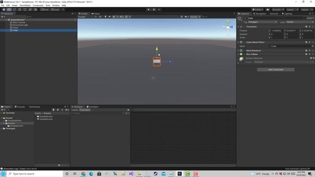The image size is (315, 177).
Task: Open the GameObject menu
Action: [25, 5]
